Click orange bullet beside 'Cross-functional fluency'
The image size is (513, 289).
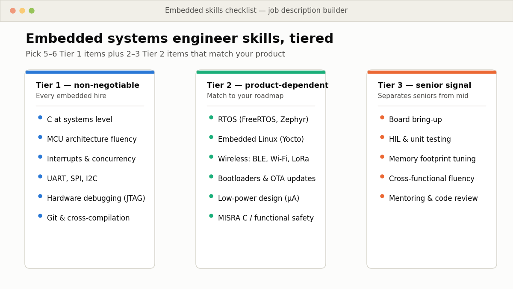click(x=382, y=176)
